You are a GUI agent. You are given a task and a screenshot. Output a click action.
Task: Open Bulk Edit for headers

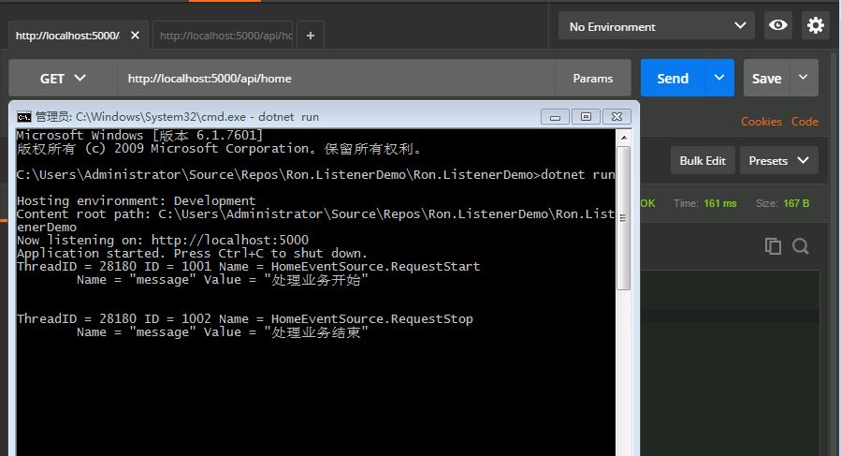point(703,161)
